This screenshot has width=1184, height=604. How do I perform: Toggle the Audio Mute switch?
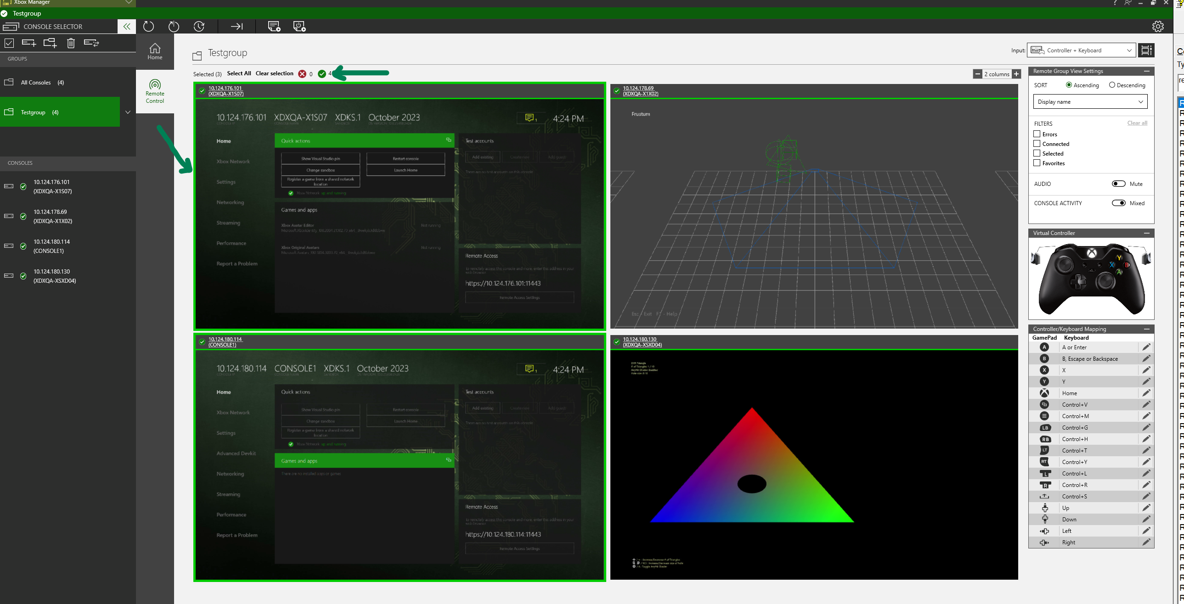[1118, 184]
